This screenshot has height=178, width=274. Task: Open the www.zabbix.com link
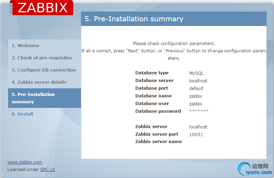pyautogui.click(x=25, y=162)
